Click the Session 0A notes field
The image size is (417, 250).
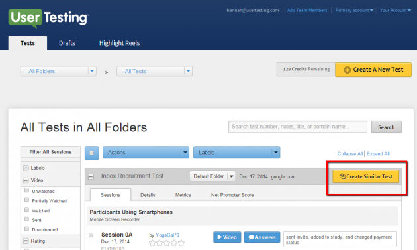click(340, 239)
